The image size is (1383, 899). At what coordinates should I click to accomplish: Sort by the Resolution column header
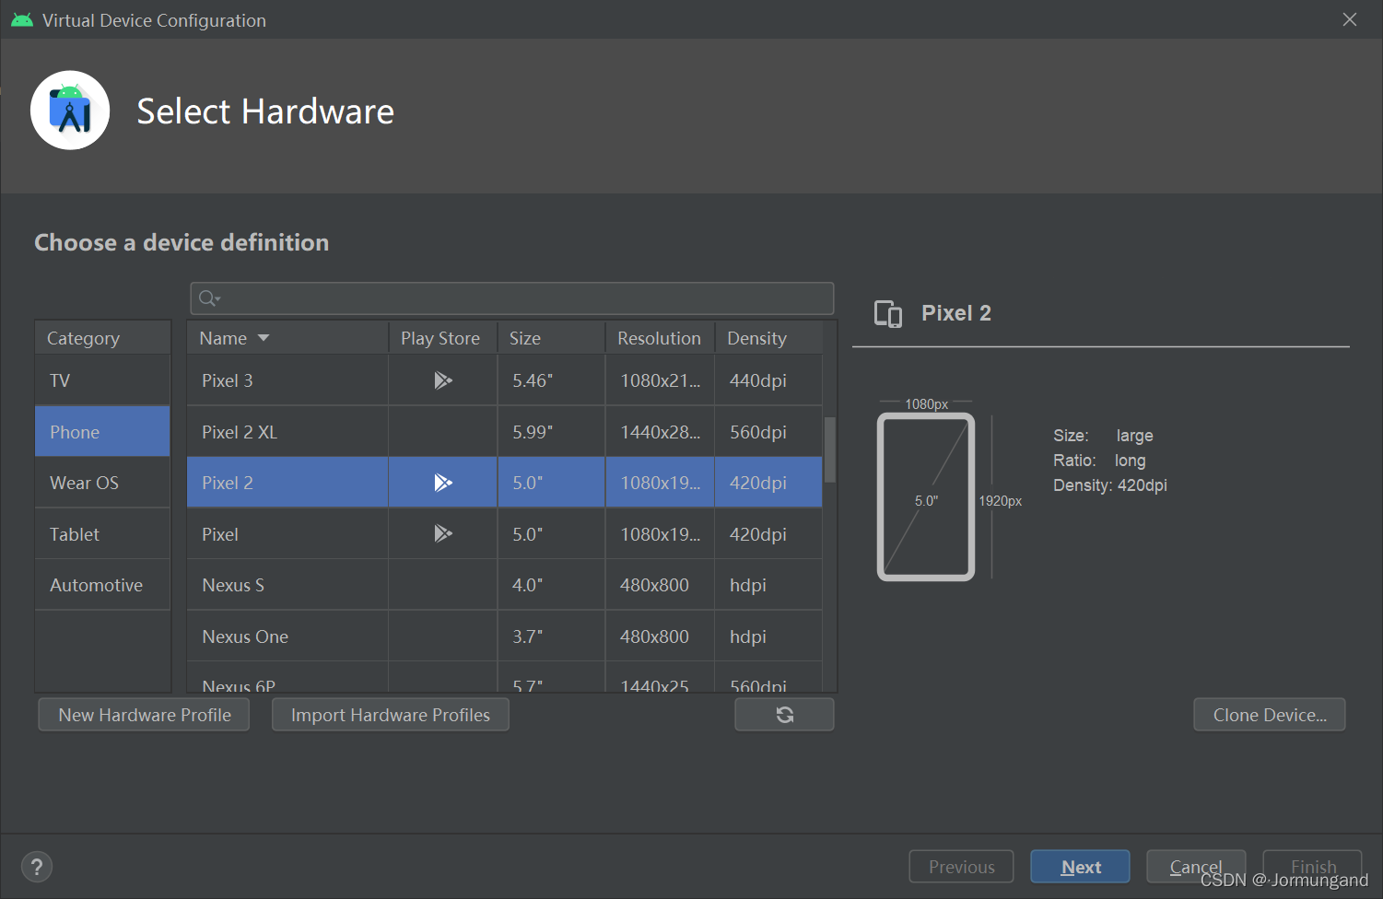coord(660,338)
